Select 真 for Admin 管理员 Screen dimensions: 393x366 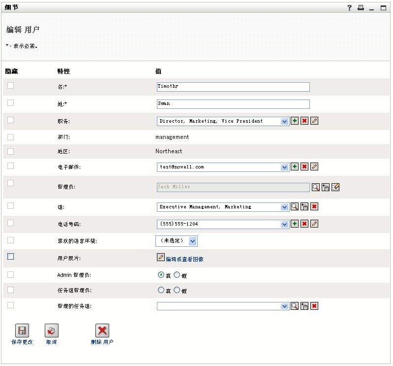(x=161, y=275)
